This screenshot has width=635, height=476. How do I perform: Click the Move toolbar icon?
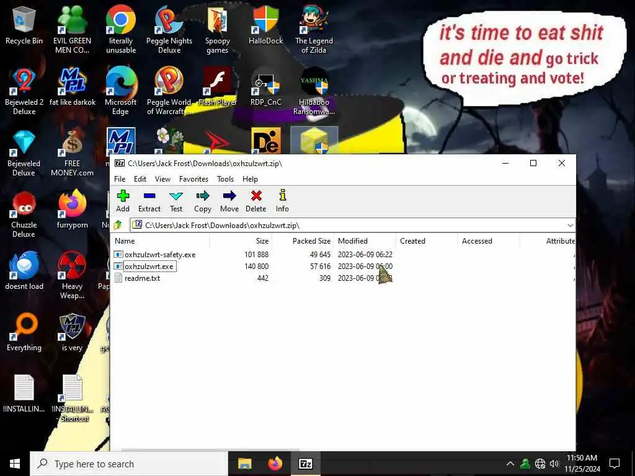[x=229, y=201]
